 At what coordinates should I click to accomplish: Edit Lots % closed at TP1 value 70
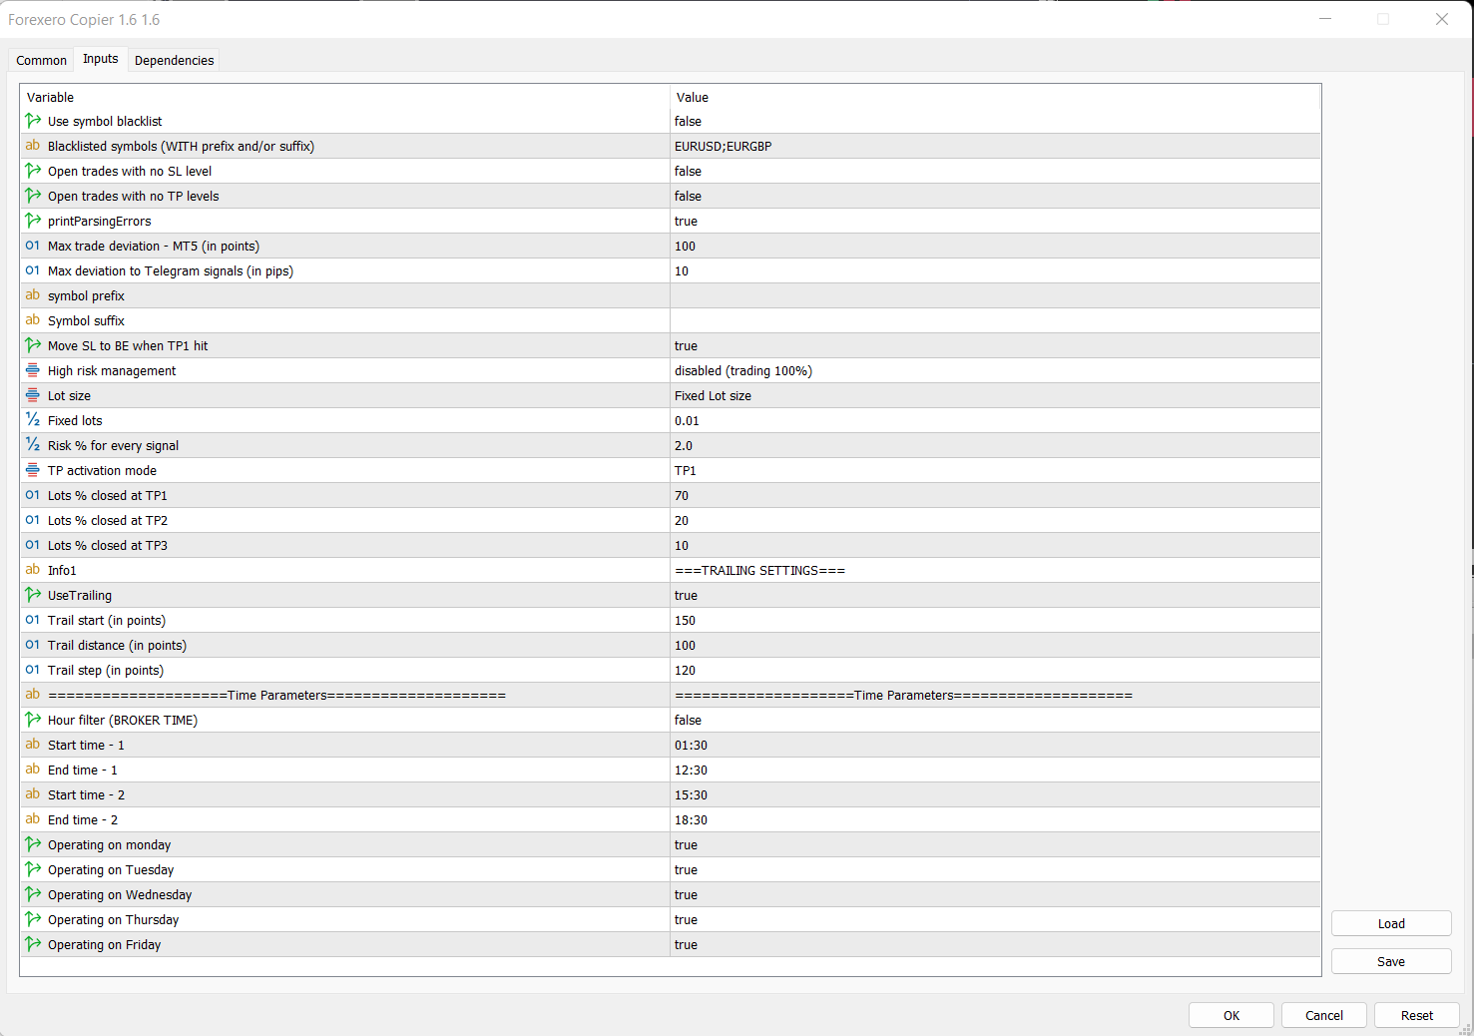point(995,495)
